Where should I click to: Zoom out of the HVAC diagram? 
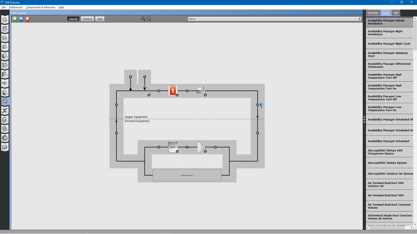(149, 19)
